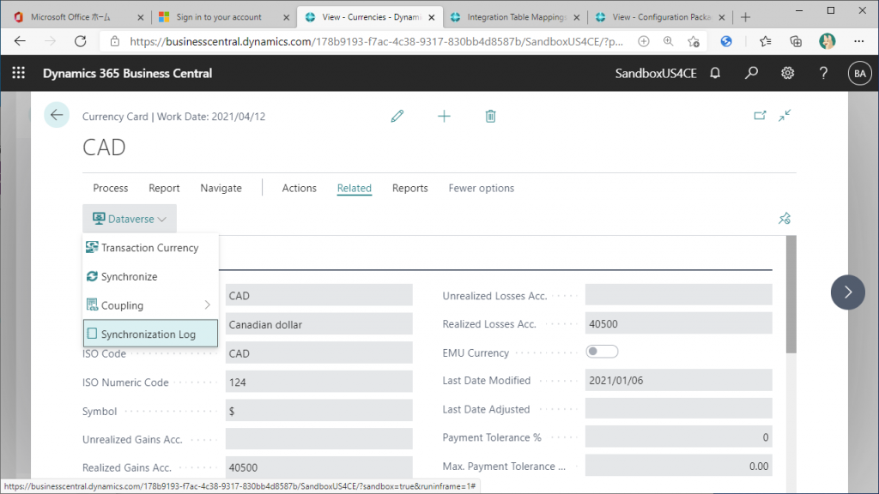This screenshot has height=494, width=879.
Task: Click the Description field Canadian dollar
Action: 319,324
